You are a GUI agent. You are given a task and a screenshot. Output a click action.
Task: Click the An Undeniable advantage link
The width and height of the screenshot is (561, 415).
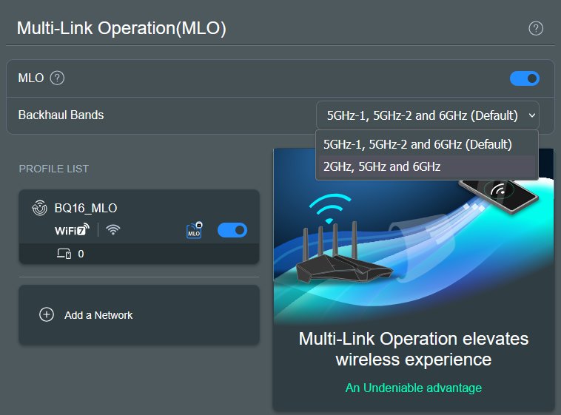pyautogui.click(x=413, y=388)
